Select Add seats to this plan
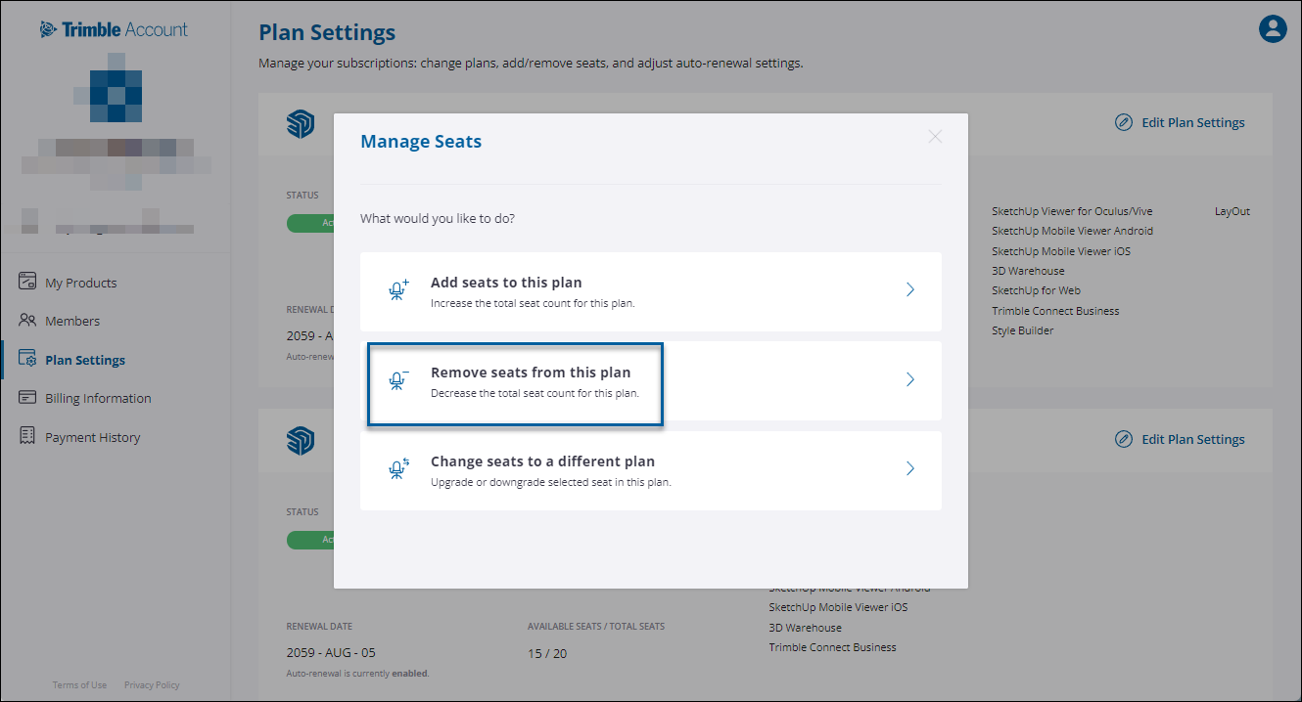Viewport: 1302px width, 702px height. coord(651,291)
